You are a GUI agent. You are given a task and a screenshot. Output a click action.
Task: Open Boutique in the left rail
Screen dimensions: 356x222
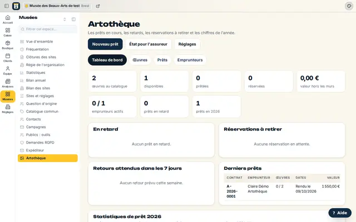[x=8, y=45]
